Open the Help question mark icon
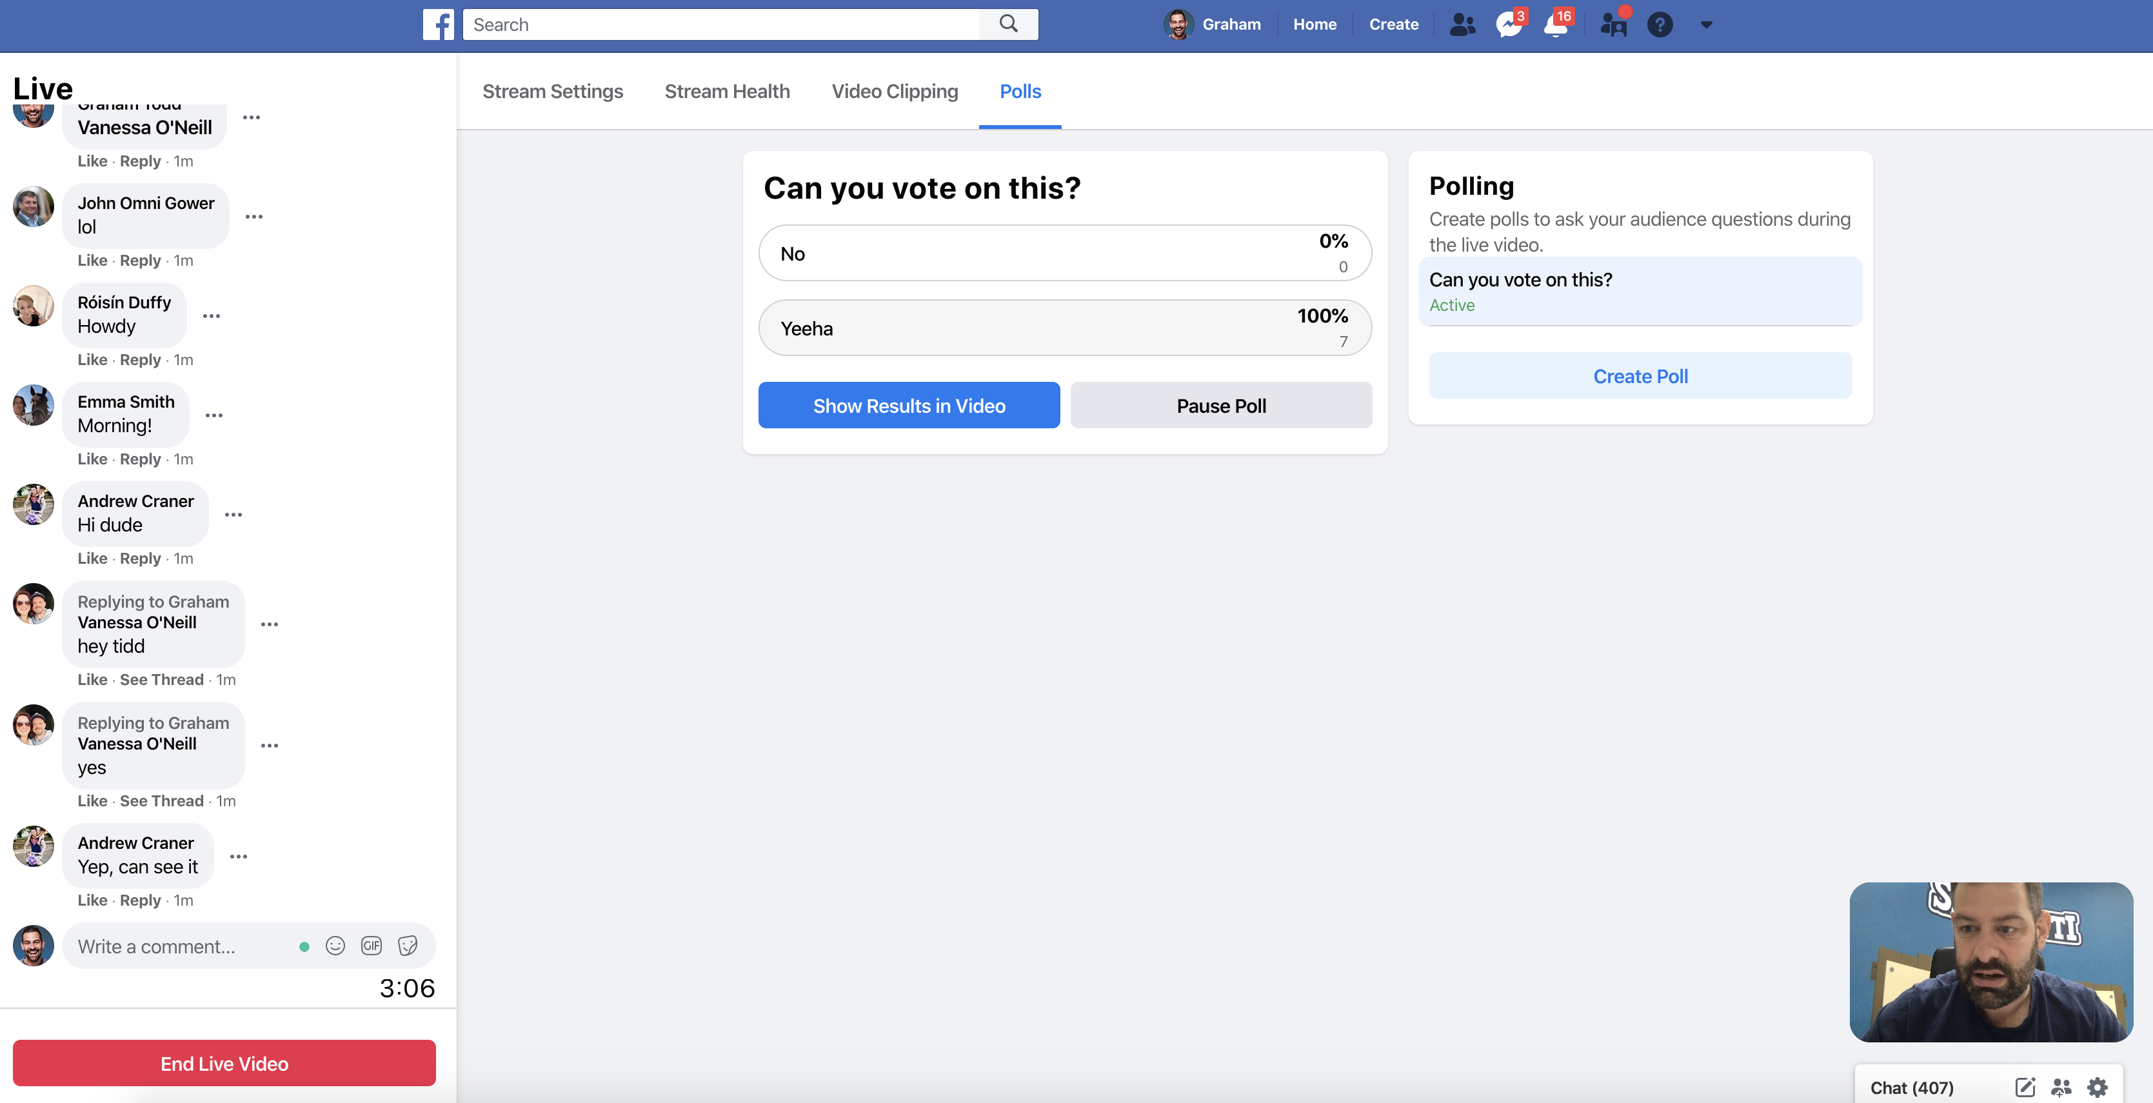Screen dimensions: 2153x1103 tap(1659, 25)
